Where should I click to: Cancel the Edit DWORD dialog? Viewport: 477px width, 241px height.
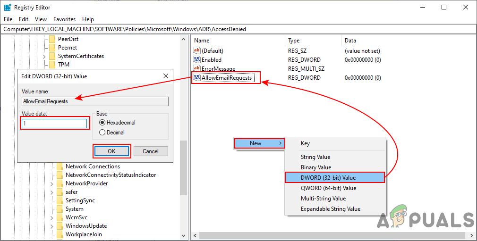pos(151,151)
